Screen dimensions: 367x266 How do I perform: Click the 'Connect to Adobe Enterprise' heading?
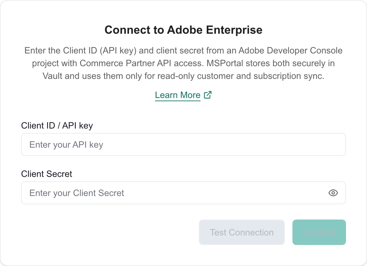pyautogui.click(x=183, y=30)
